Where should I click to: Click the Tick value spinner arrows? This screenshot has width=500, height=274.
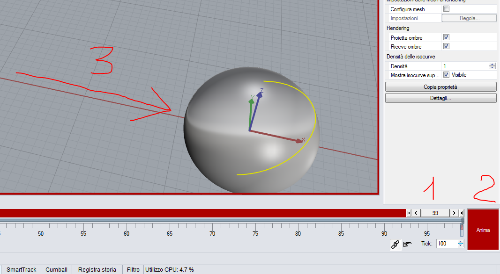(x=460, y=244)
